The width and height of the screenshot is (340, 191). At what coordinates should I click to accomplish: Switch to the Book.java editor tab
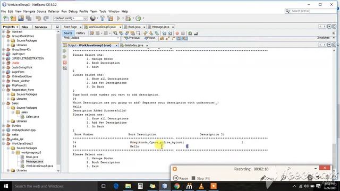tap(134, 27)
